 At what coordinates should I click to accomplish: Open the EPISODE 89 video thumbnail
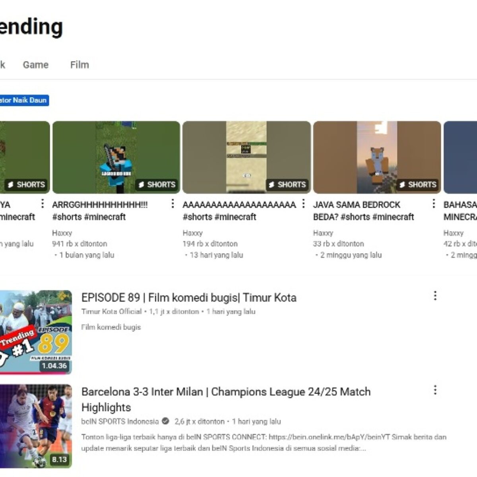tap(36, 332)
